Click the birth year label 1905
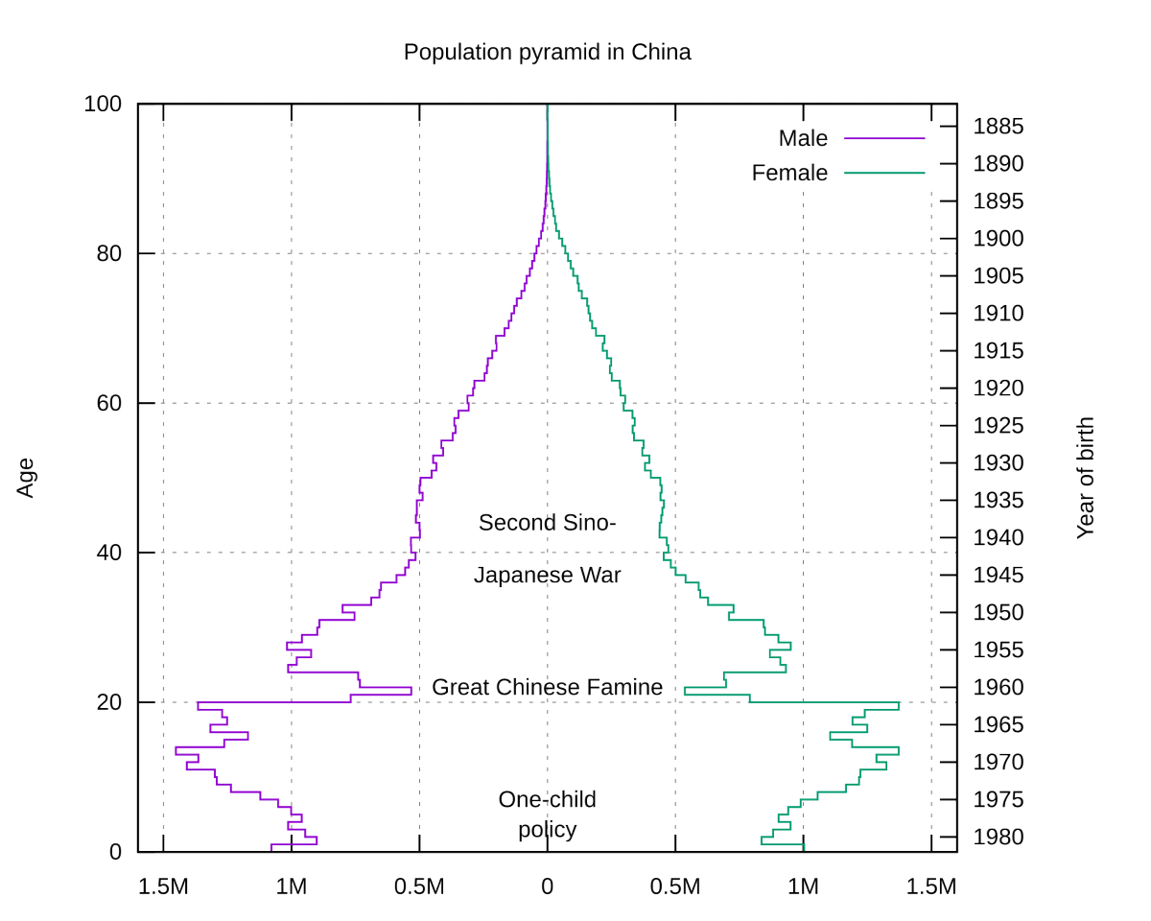The width and height of the screenshot is (1151, 921). (998, 276)
